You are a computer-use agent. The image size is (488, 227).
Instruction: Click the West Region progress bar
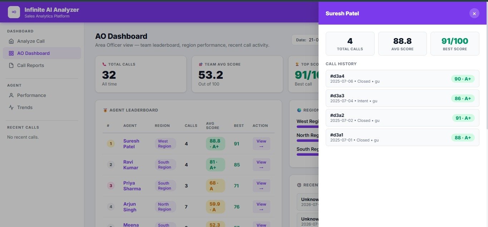coord(307,127)
